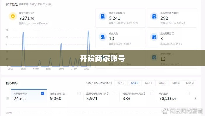Click the 直播占比91.1% text
205x116 pixels.
(x=168, y=23)
